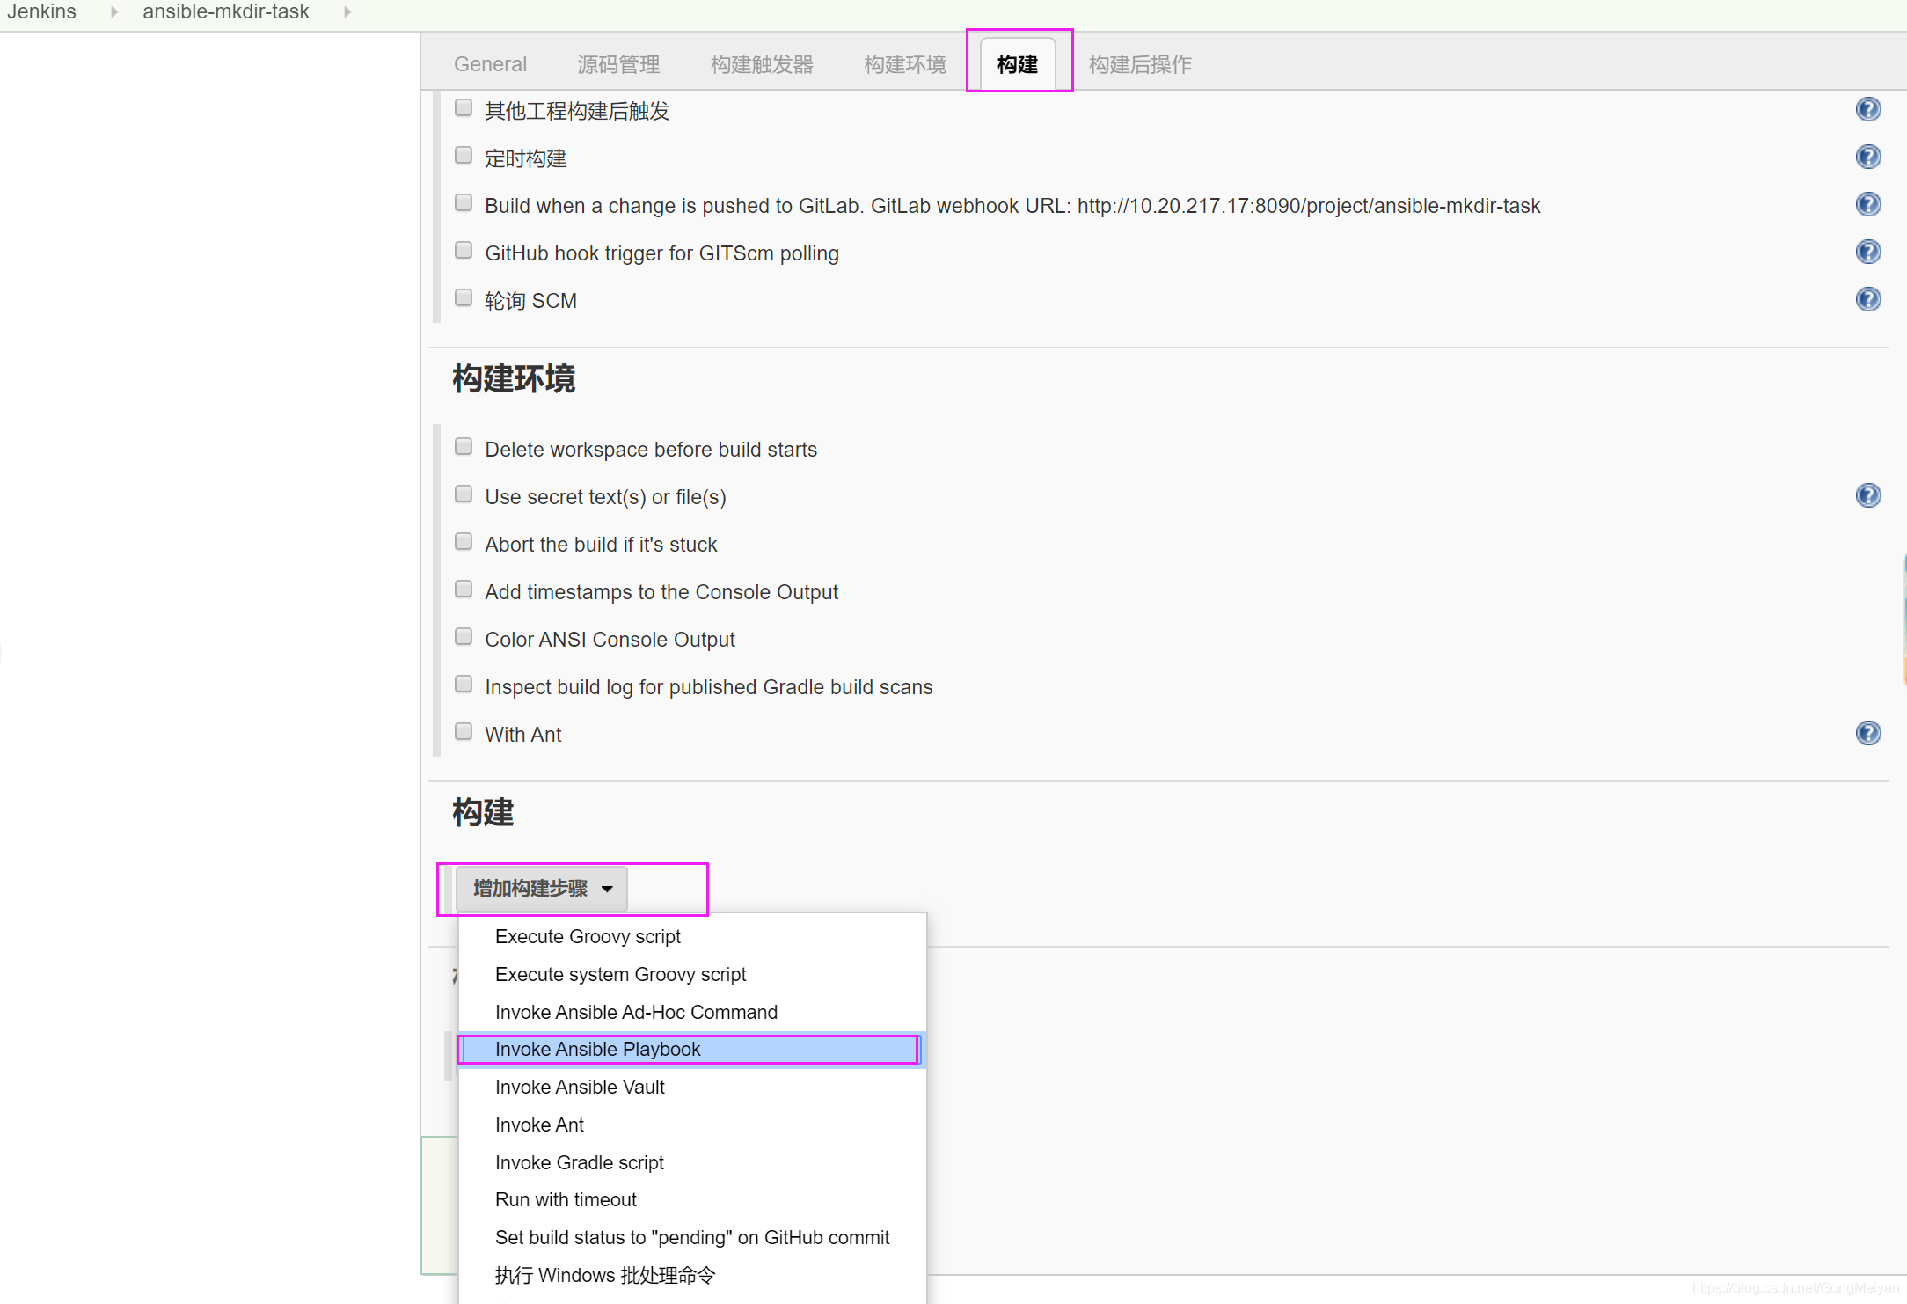Check Delete workspace before build starts
The height and width of the screenshot is (1304, 1907).
click(464, 446)
